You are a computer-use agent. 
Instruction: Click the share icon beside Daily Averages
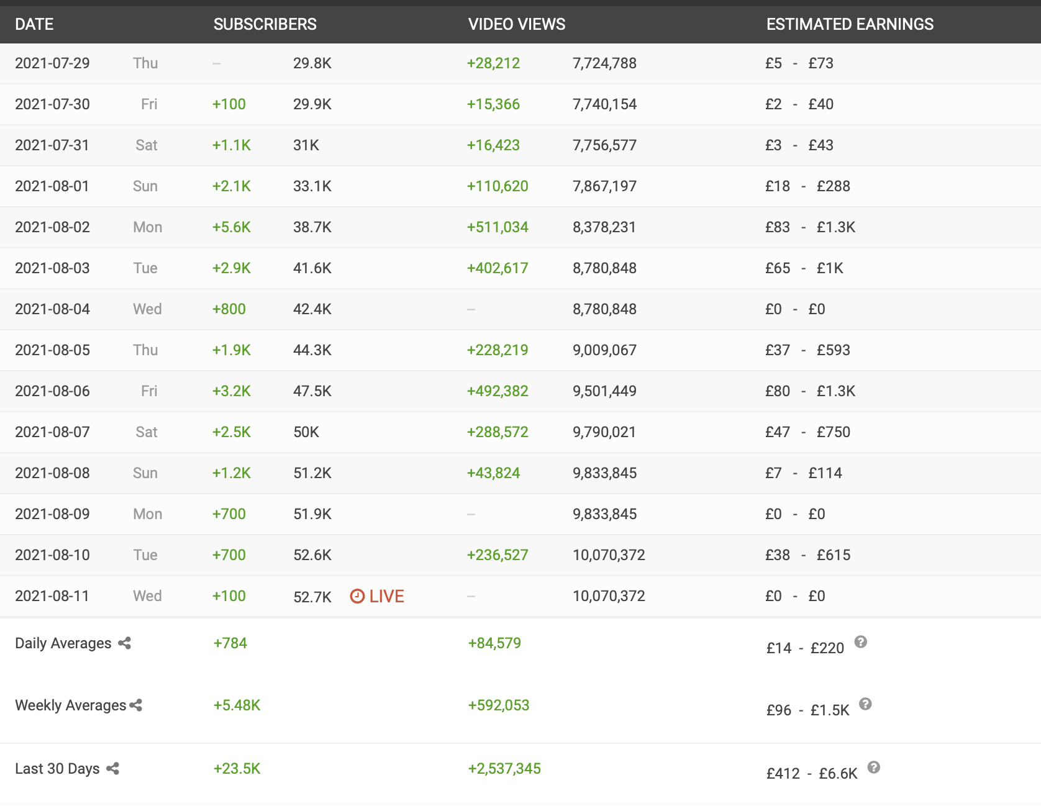click(x=124, y=643)
